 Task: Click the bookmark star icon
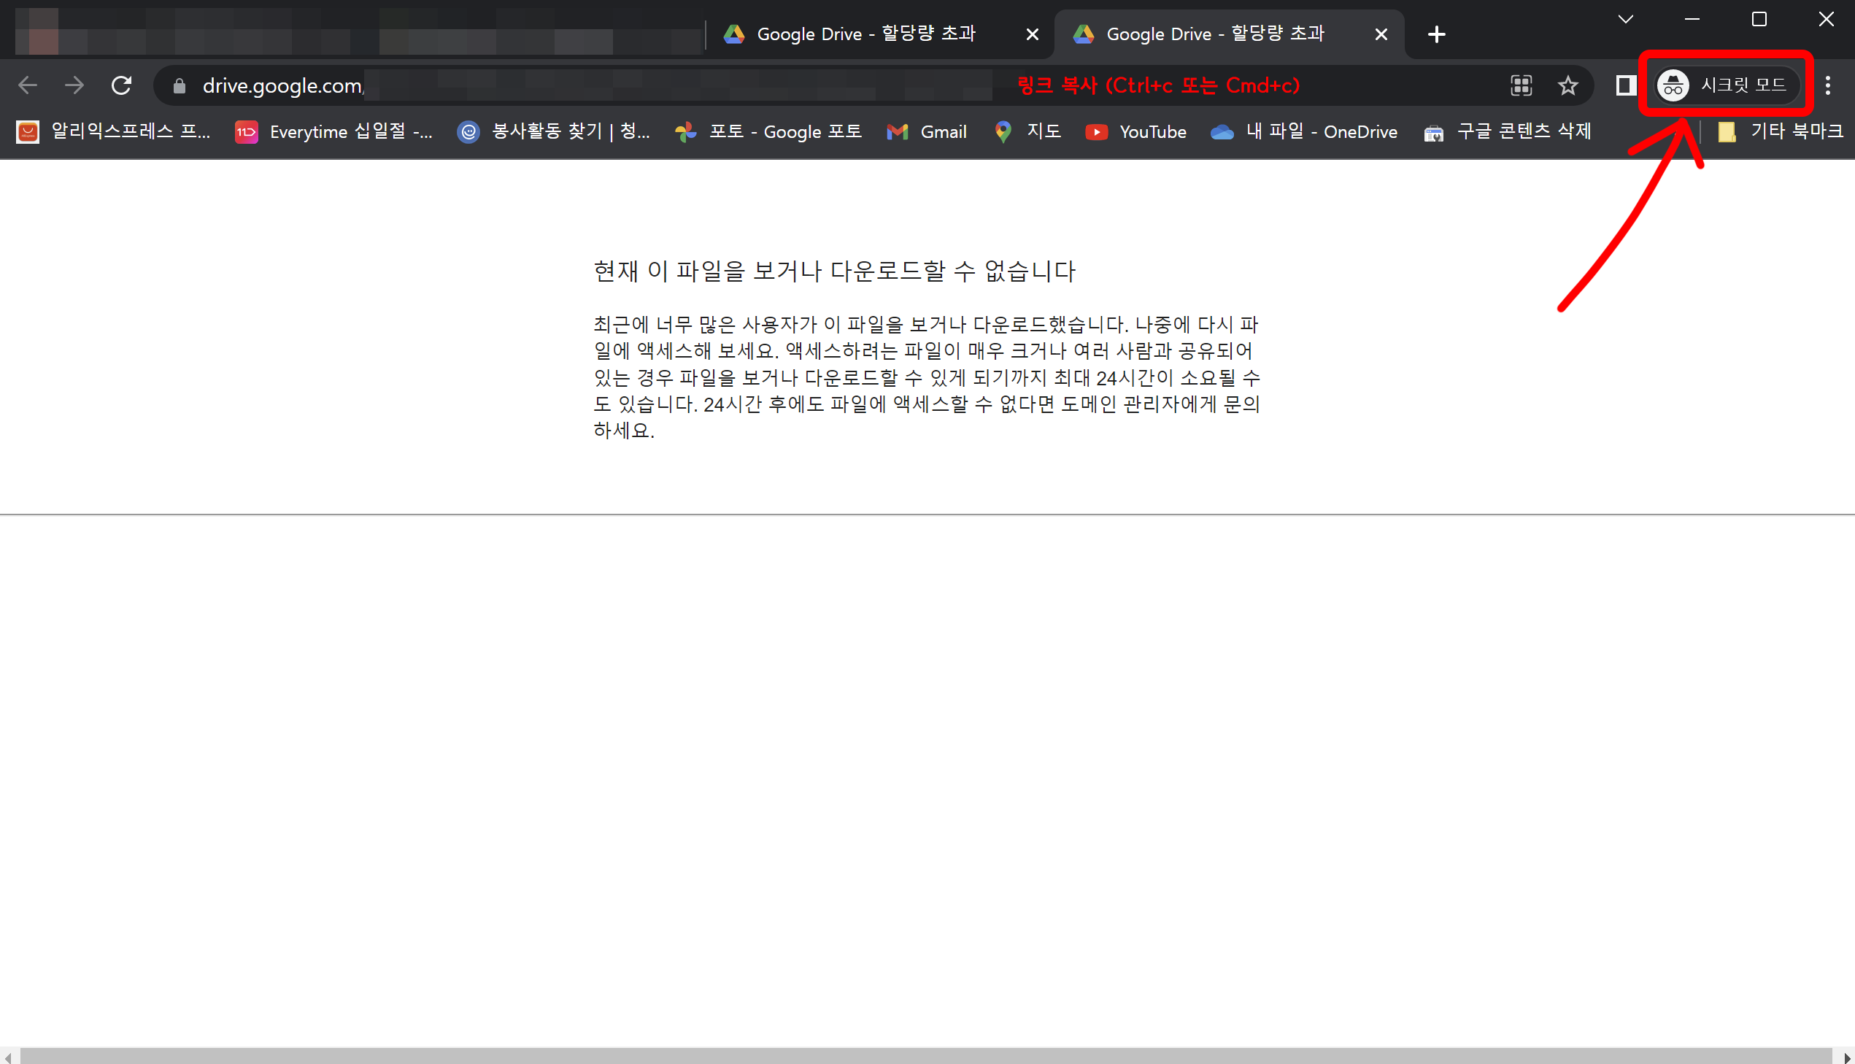point(1567,85)
